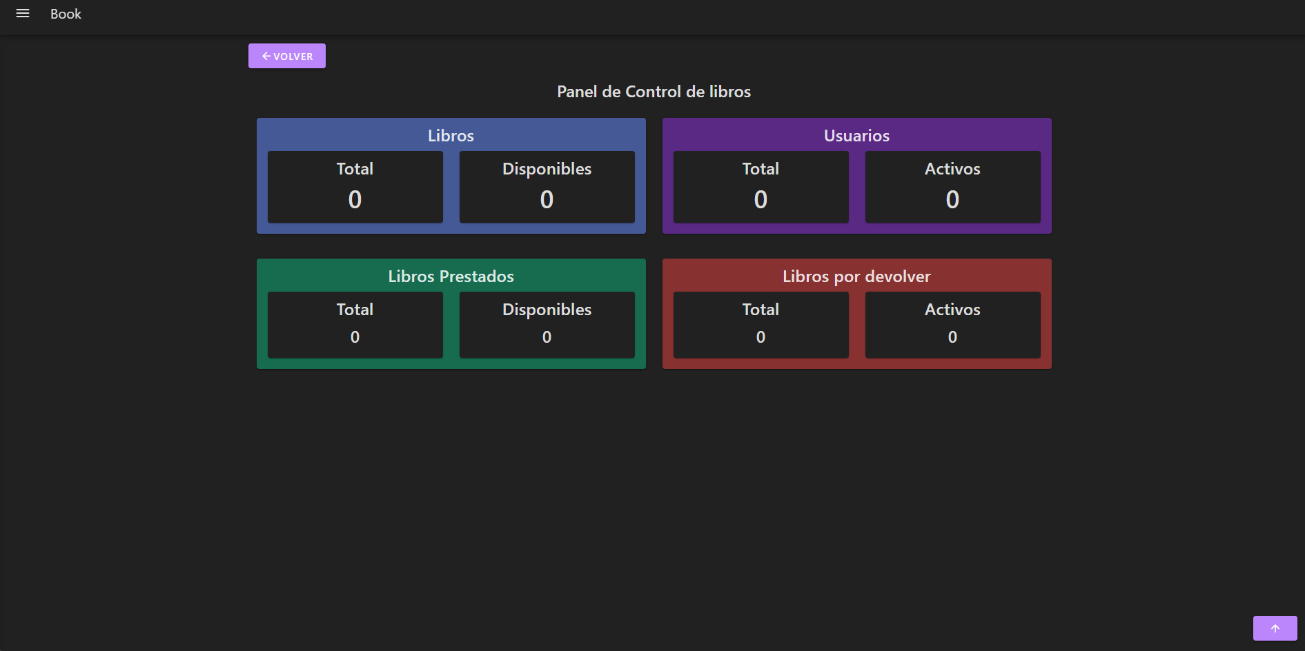Click the Book app title

(66, 14)
